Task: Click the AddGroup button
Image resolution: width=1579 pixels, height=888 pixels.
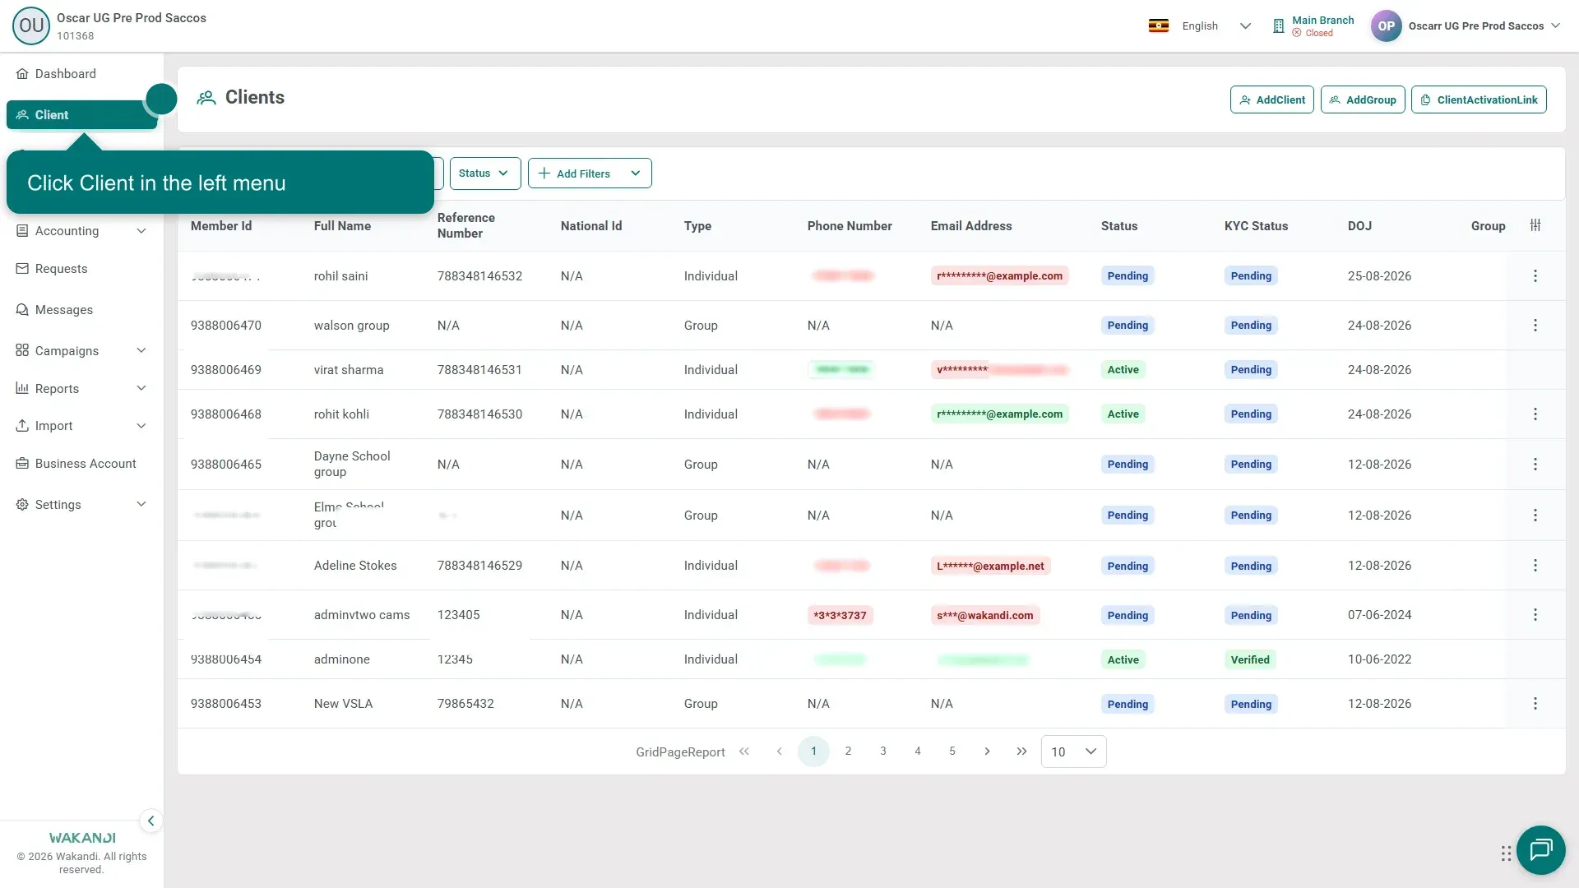Action: tap(1363, 99)
